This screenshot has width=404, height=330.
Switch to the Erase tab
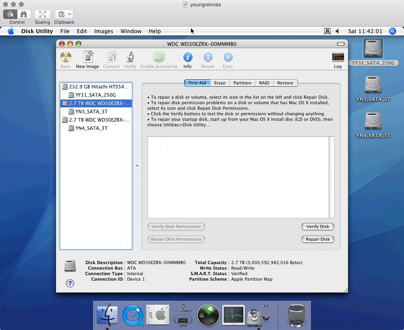[x=219, y=83]
